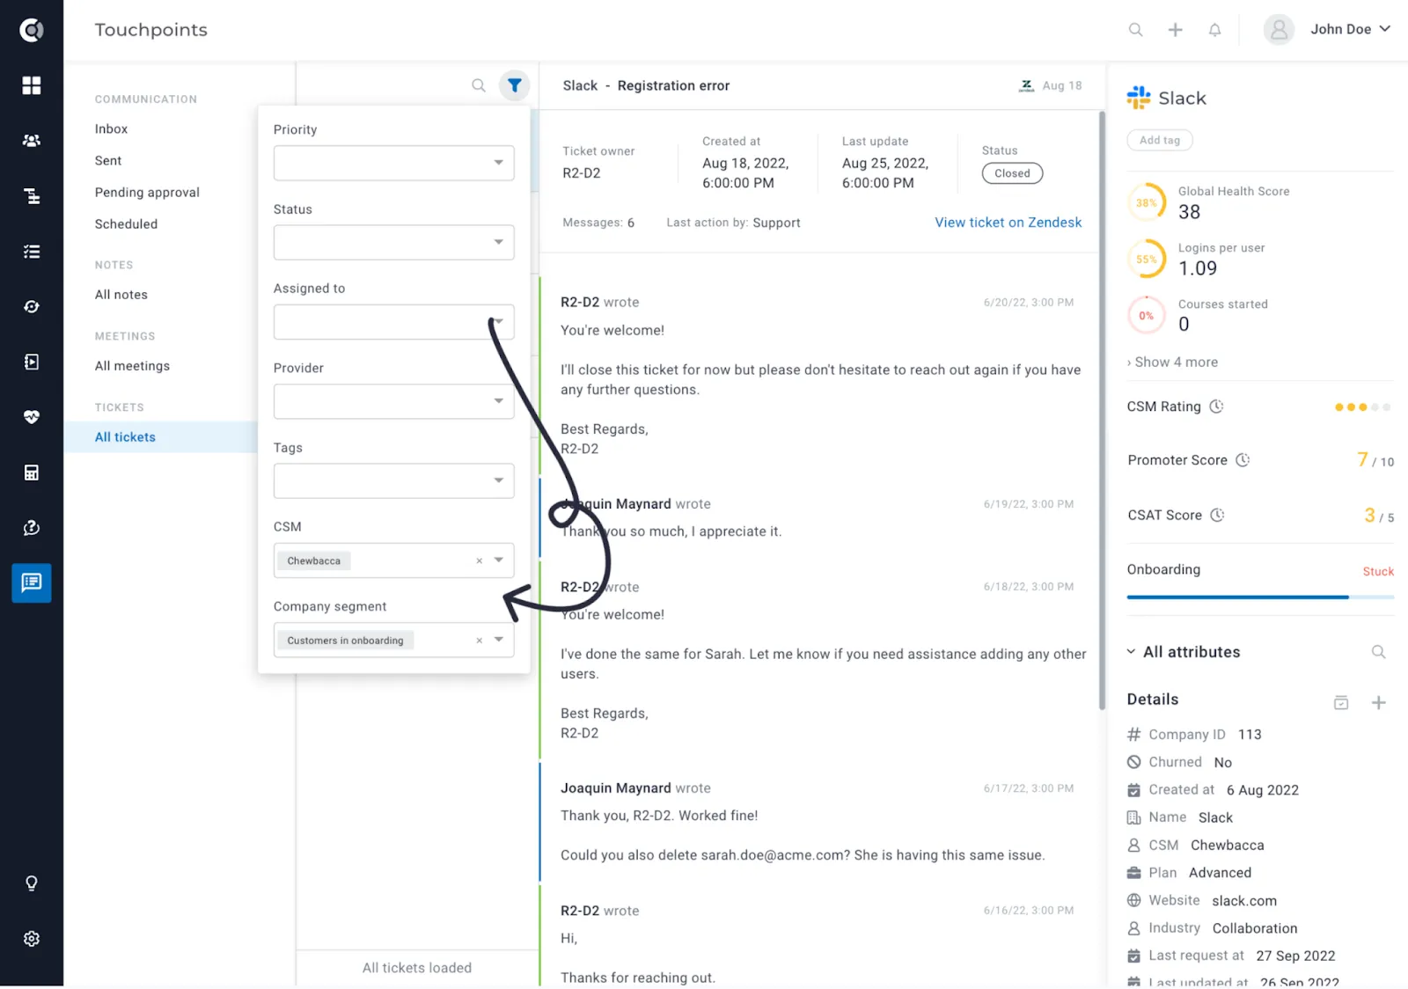The image size is (1408, 989).
Task: Open the Priority filter dropdown
Action: click(x=394, y=163)
